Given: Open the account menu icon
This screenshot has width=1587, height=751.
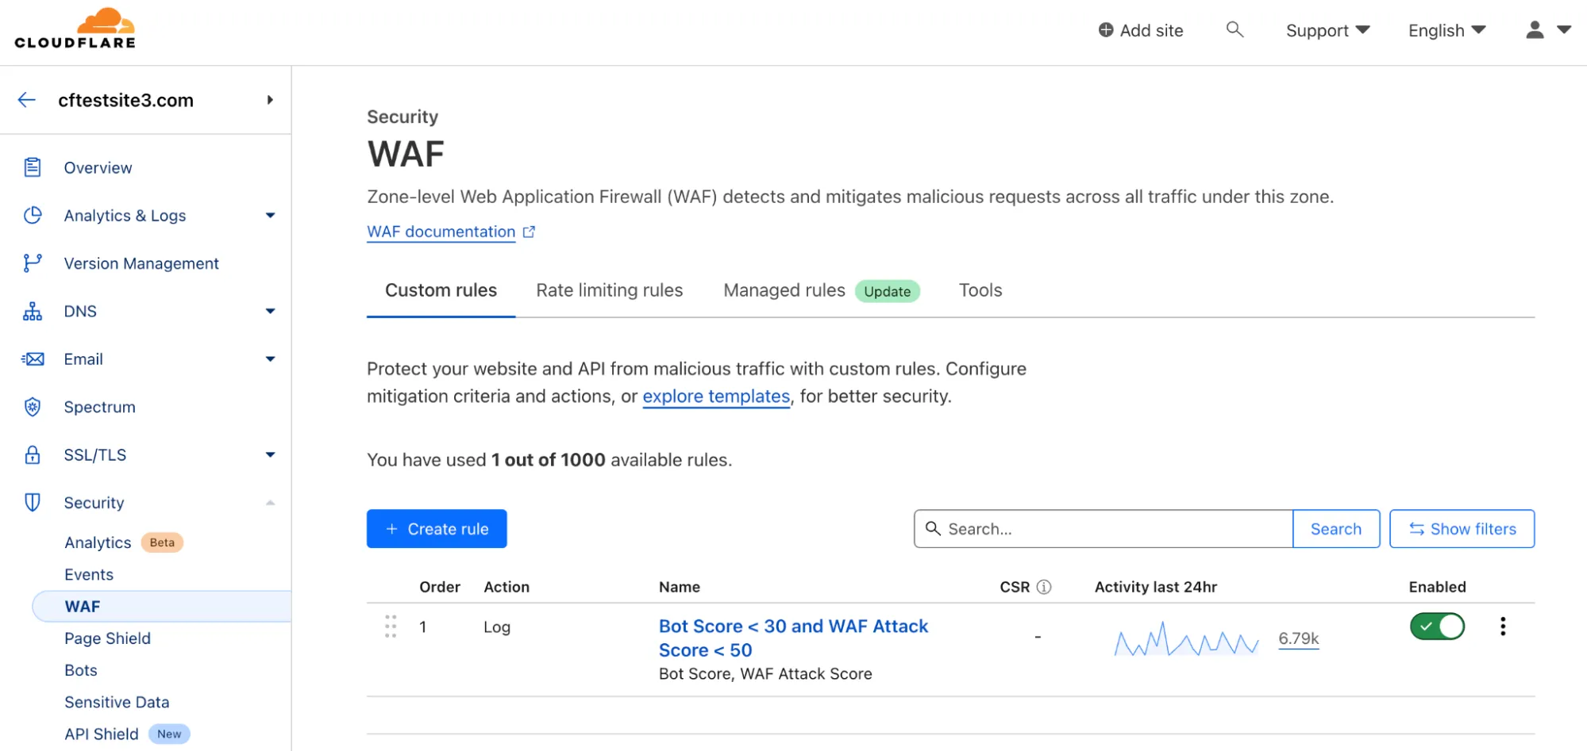Looking at the screenshot, I should pos(1533,29).
